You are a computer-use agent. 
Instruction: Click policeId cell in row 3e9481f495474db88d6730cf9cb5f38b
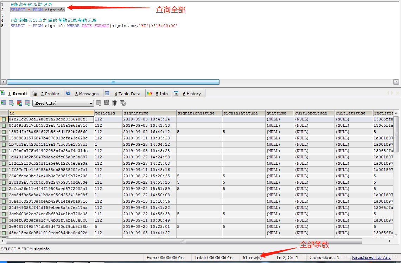pyautogui.click(x=108, y=227)
